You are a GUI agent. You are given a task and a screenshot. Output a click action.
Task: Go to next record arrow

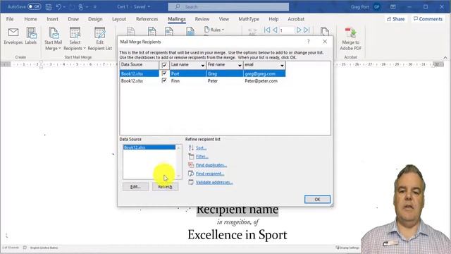coord(299,30)
